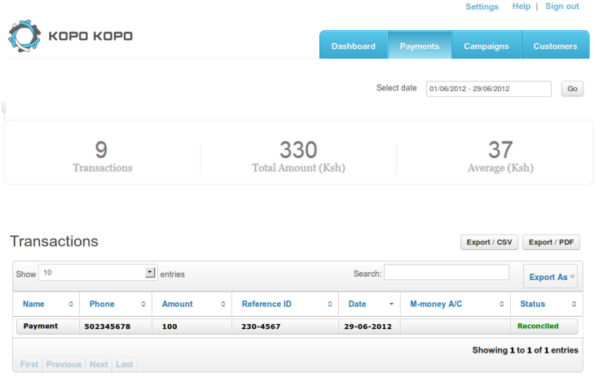
Task: Export transactions as PDF
Action: pos(551,242)
